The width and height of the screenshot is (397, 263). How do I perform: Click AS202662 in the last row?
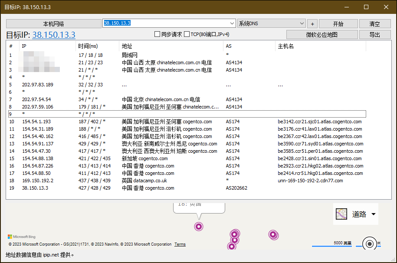(x=236, y=188)
